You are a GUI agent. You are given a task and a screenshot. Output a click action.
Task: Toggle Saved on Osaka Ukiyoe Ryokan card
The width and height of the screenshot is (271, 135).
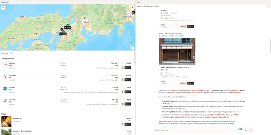pos(183,83)
